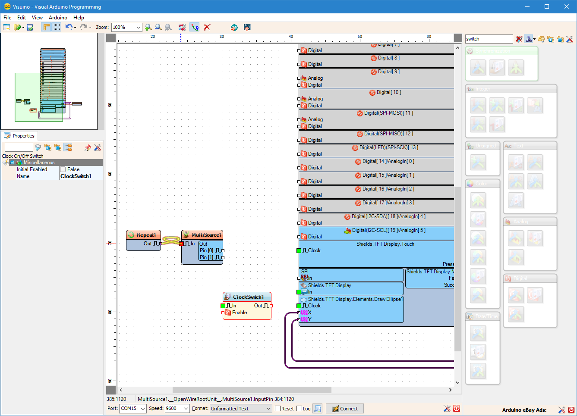The width and height of the screenshot is (577, 416).
Task: Click the filter funnel icon in Properties panel
Action: (x=38, y=147)
